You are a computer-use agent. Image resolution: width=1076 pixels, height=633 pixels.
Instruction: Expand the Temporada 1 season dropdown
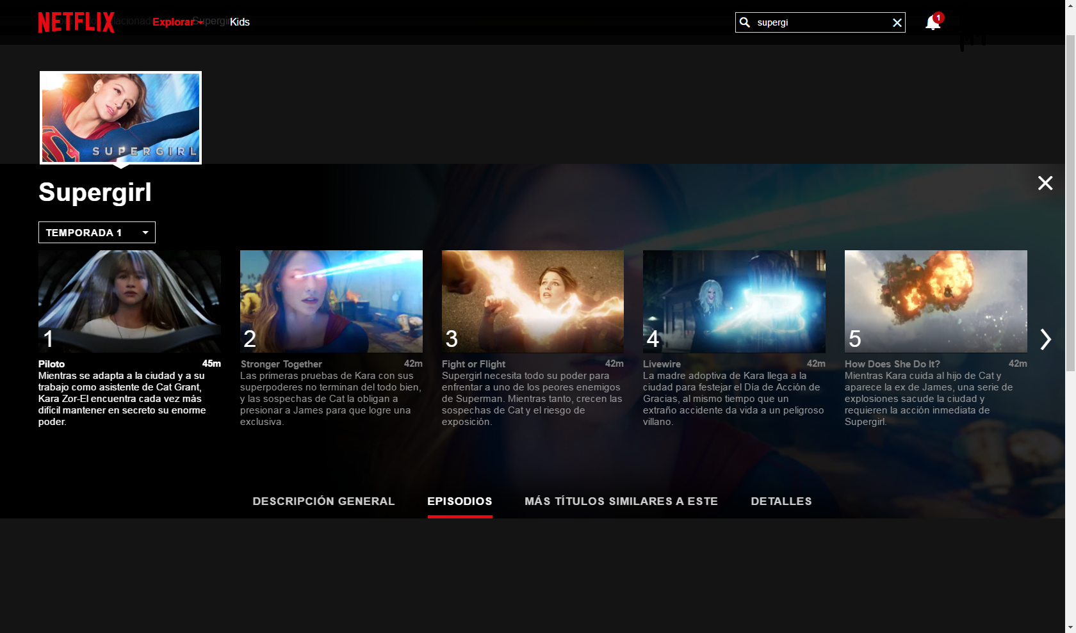(x=97, y=232)
